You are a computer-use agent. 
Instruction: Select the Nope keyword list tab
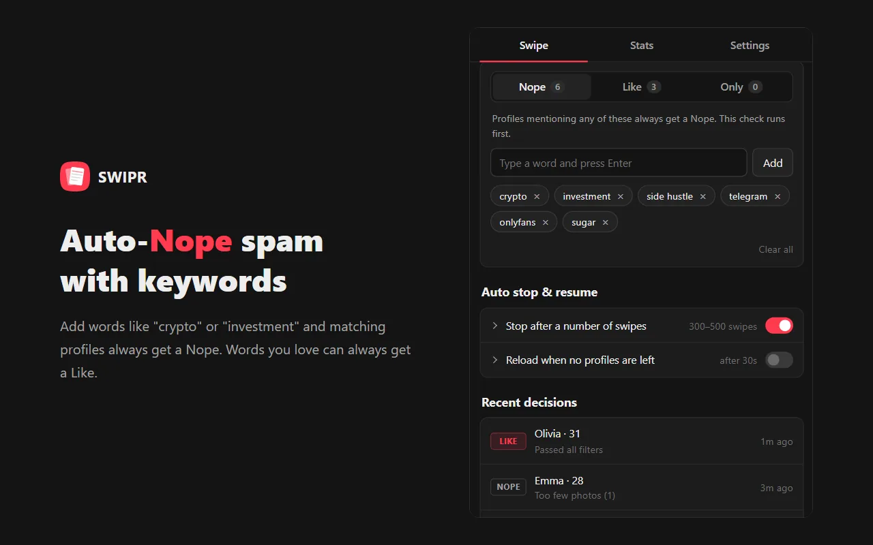click(542, 87)
